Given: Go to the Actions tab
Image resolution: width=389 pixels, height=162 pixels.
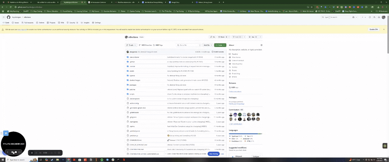Looking at the screenshot, I should point(40,22).
